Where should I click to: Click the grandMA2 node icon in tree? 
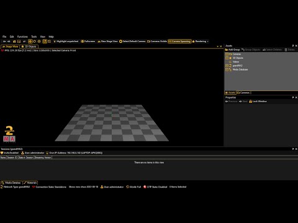point(230,66)
